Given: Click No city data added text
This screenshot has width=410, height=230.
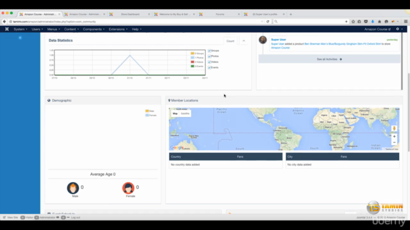Looking at the screenshot, I should point(299,165).
